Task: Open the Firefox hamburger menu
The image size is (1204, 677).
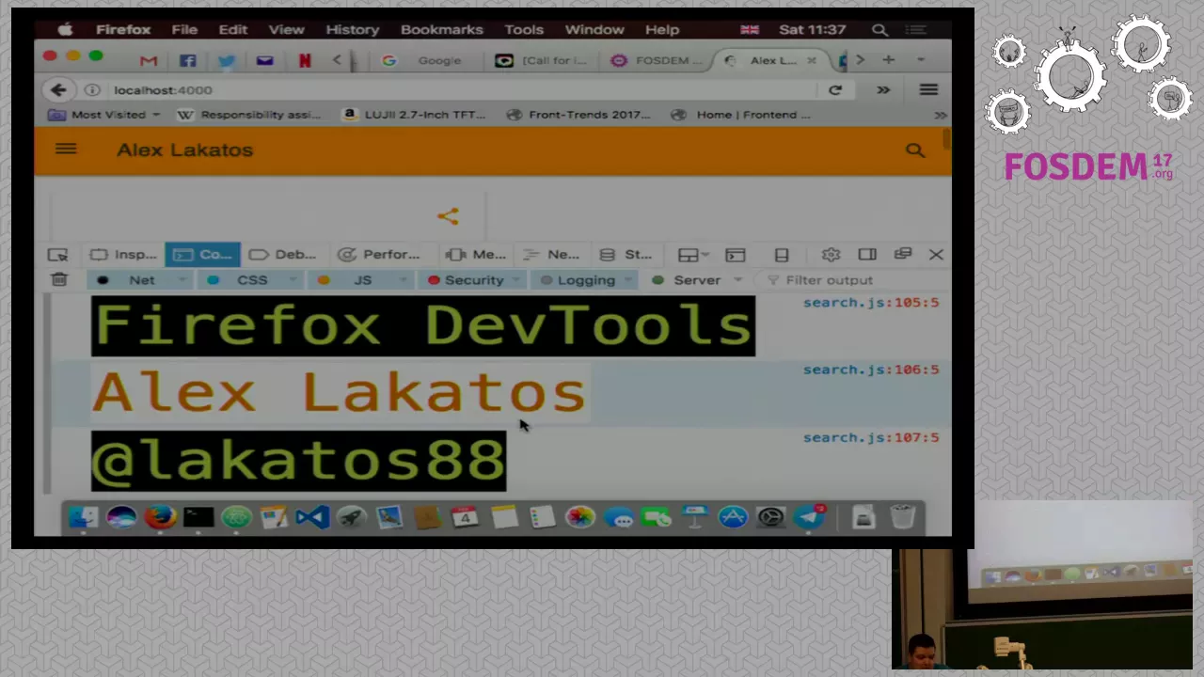Action: (x=928, y=90)
